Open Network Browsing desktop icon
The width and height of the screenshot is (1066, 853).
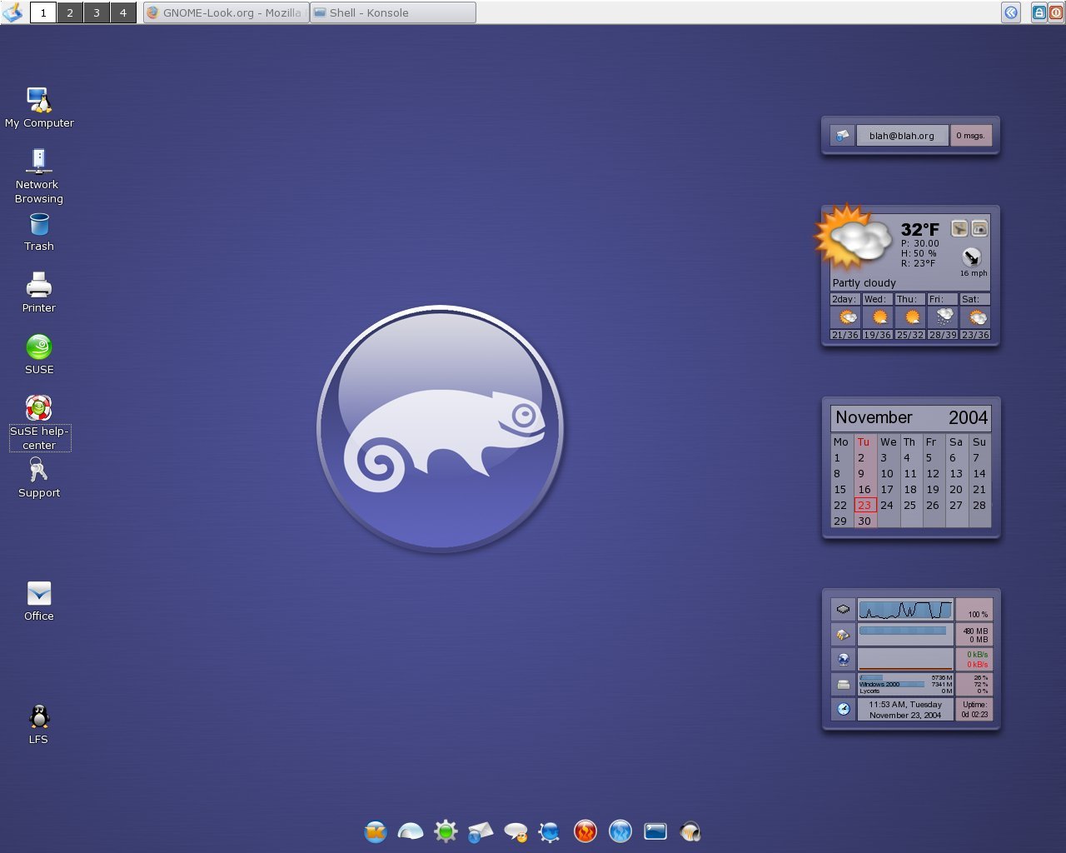click(39, 160)
